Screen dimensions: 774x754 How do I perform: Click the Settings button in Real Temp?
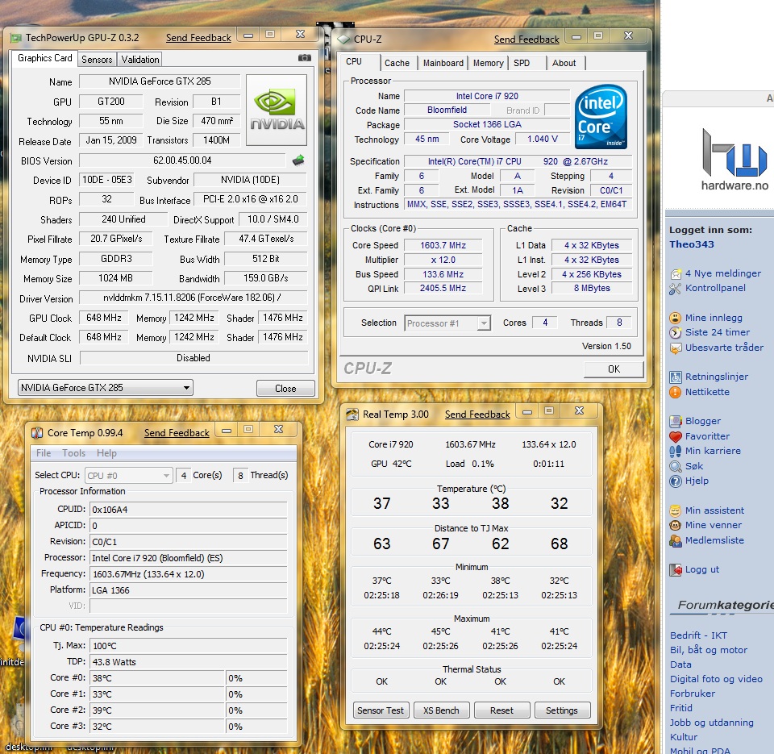click(x=562, y=710)
